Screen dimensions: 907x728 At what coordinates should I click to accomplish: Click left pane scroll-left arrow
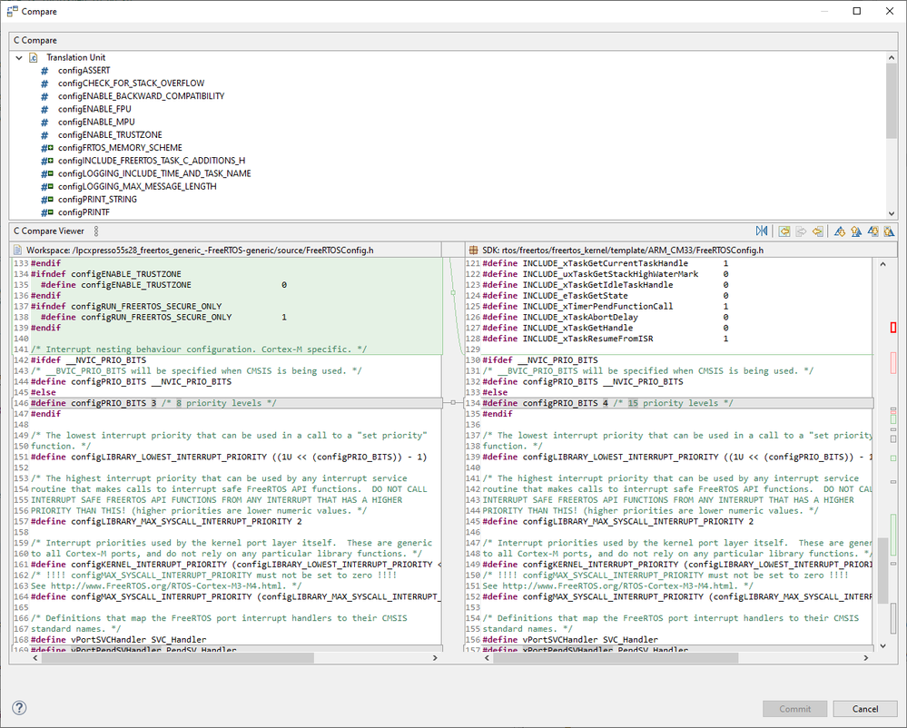coord(36,658)
